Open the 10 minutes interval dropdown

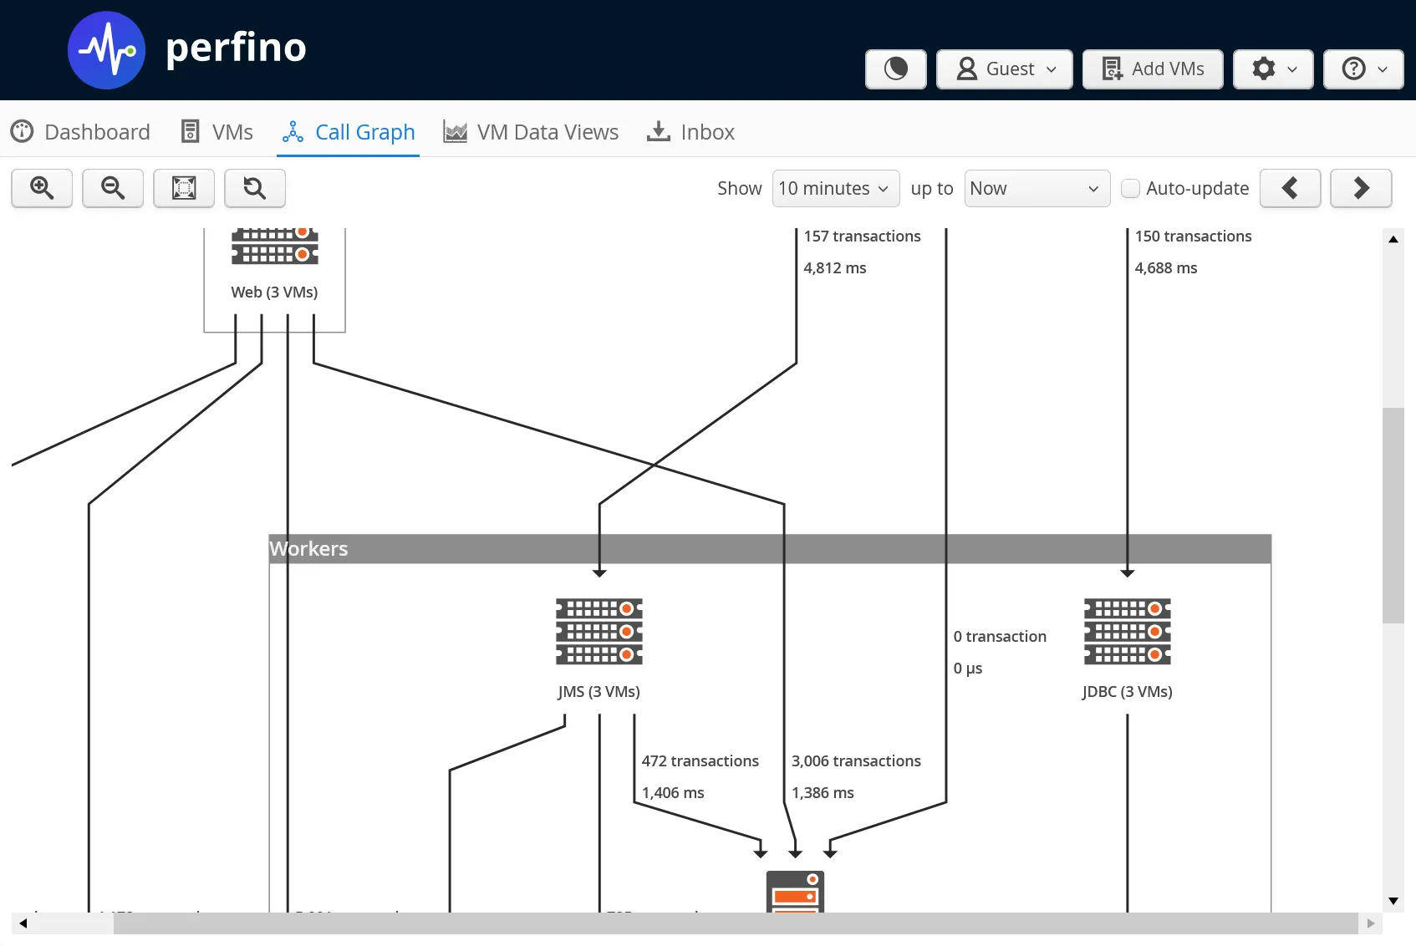click(835, 189)
